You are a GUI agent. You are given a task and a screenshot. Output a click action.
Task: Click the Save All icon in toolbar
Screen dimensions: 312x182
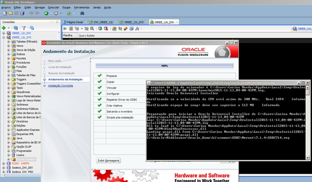pos(22,13)
